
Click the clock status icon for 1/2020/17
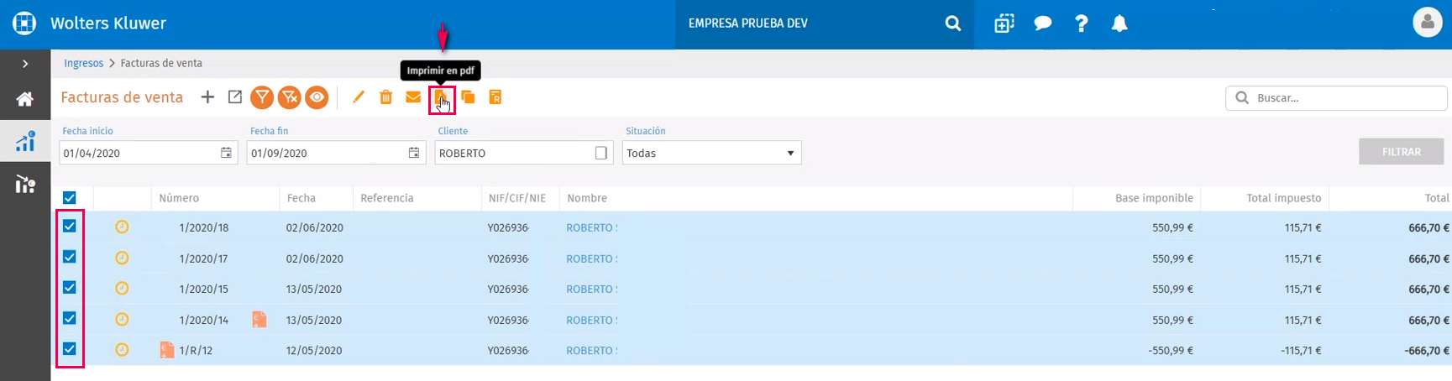pos(122,258)
